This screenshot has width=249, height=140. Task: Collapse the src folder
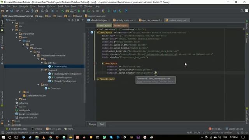point(13,30)
